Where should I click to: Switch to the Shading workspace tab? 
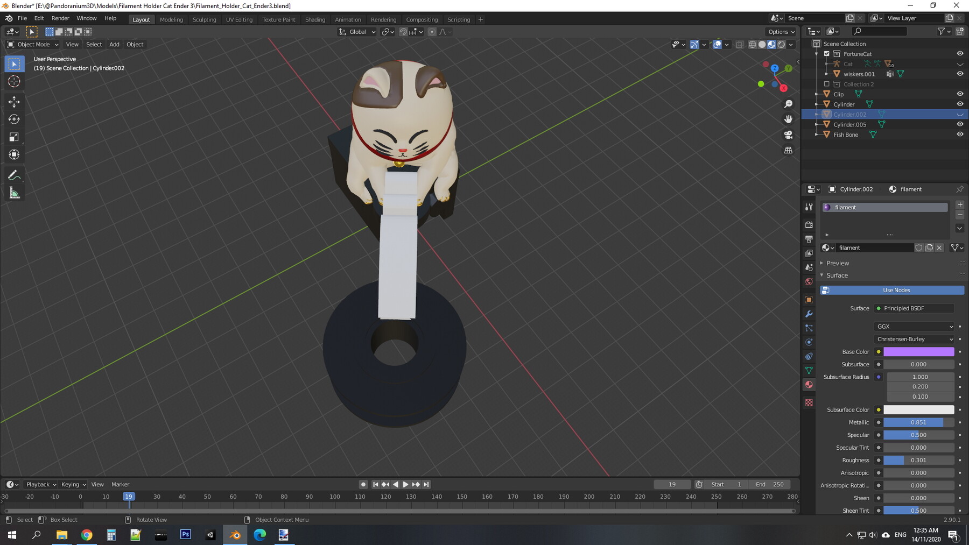tap(315, 19)
